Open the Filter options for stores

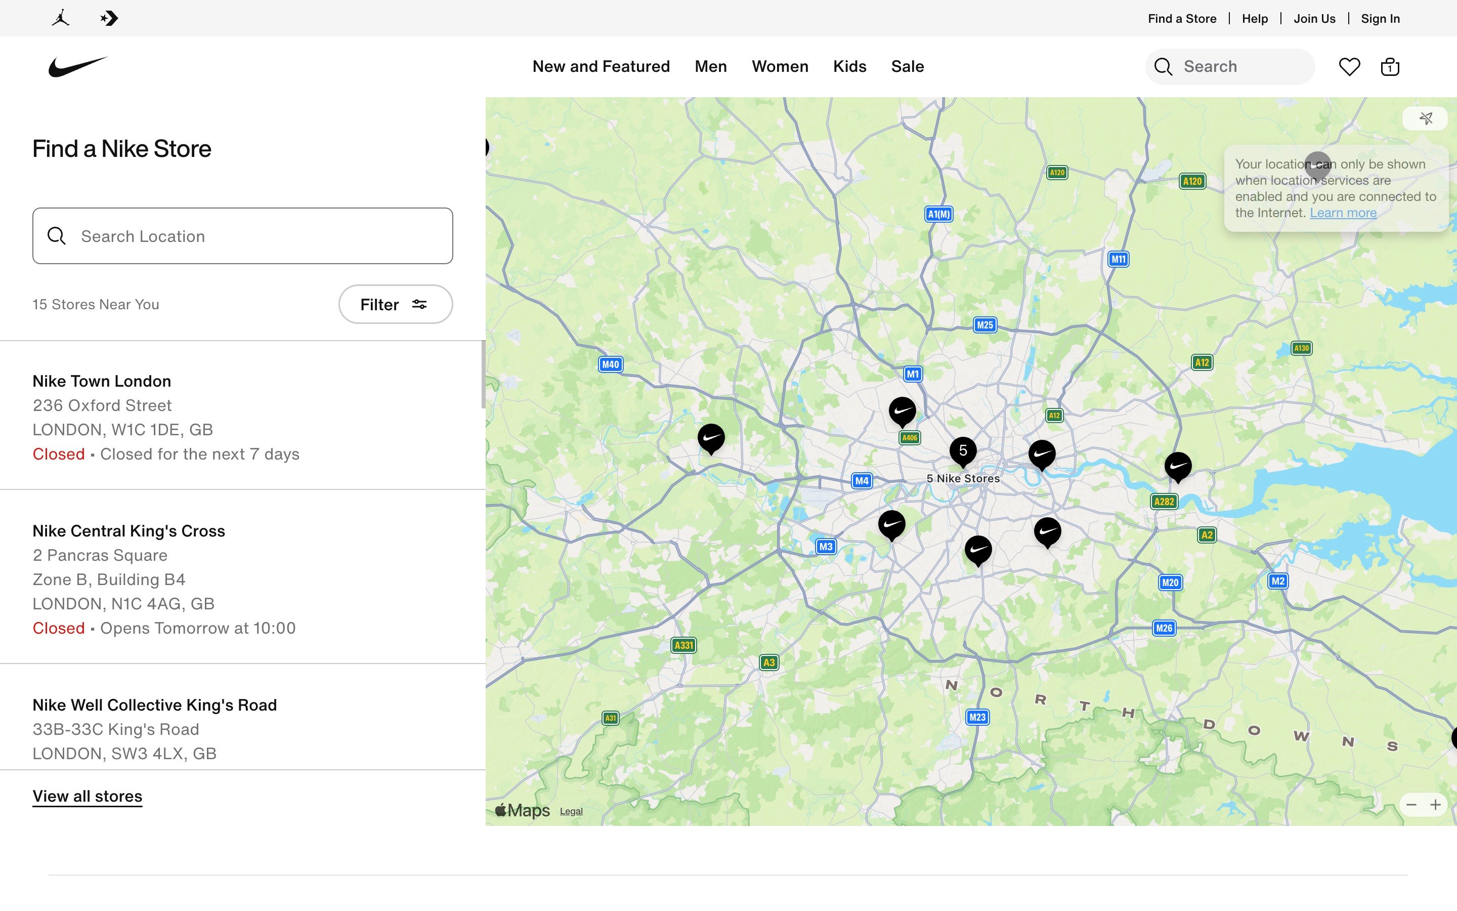pyautogui.click(x=395, y=304)
